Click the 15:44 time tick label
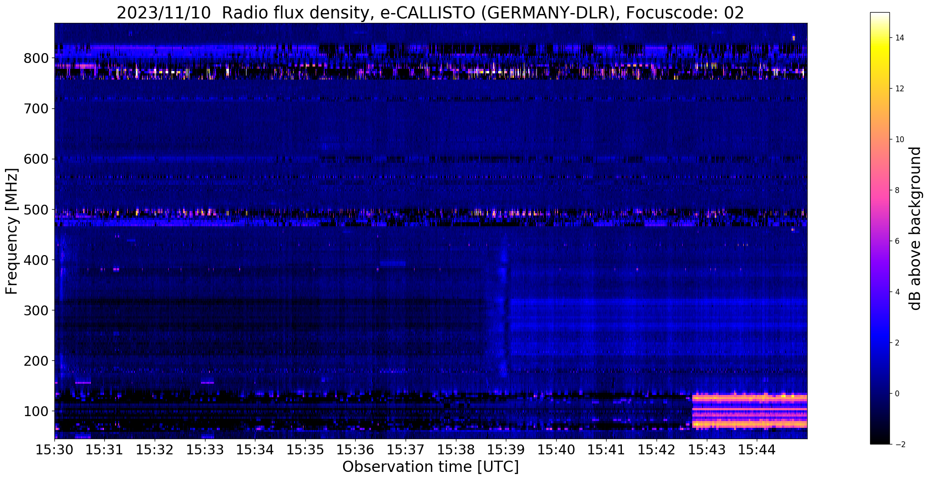 click(757, 449)
